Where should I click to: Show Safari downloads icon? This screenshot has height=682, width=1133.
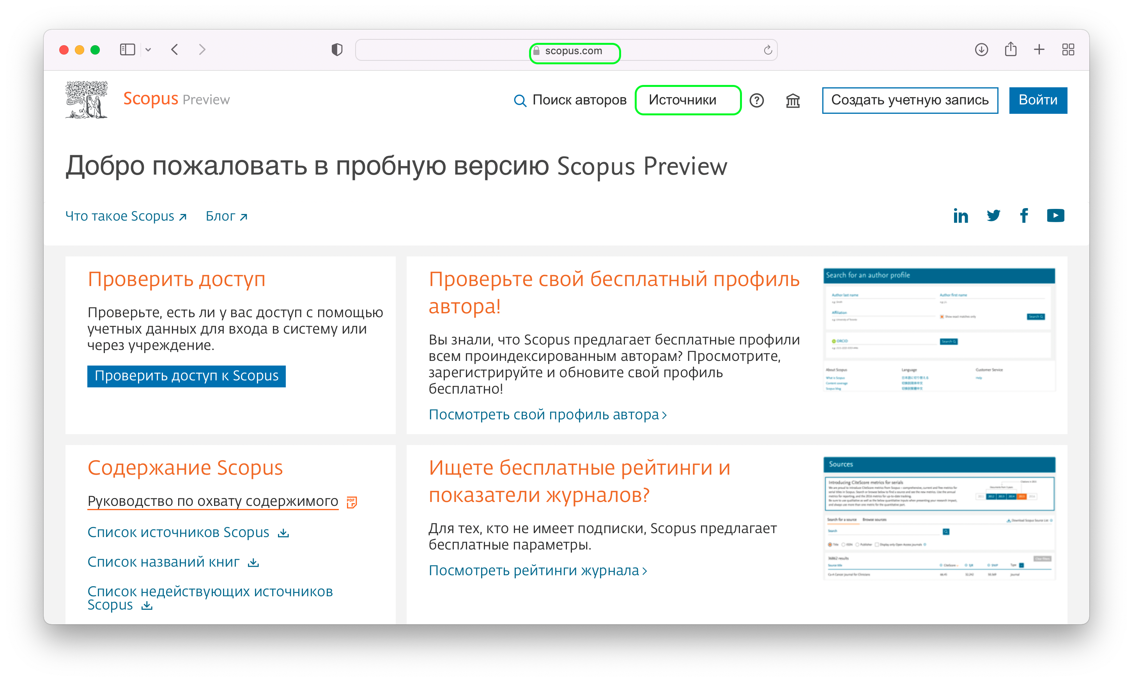click(981, 49)
